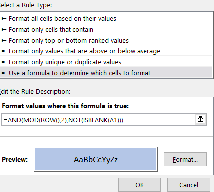Image resolution: width=214 pixels, height=192 pixels.
Task: Cancel the new formatting rule
Action: 189,185
